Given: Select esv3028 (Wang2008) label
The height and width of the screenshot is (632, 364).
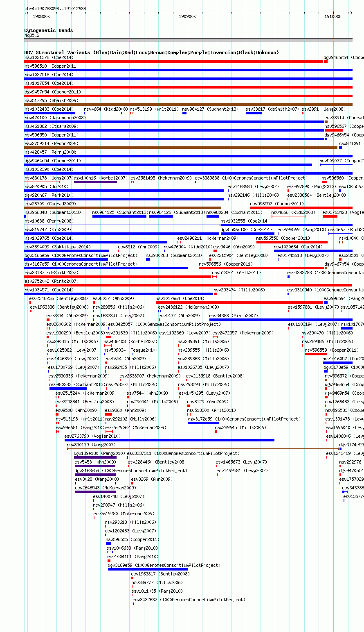Looking at the screenshot, I should click(97, 479).
